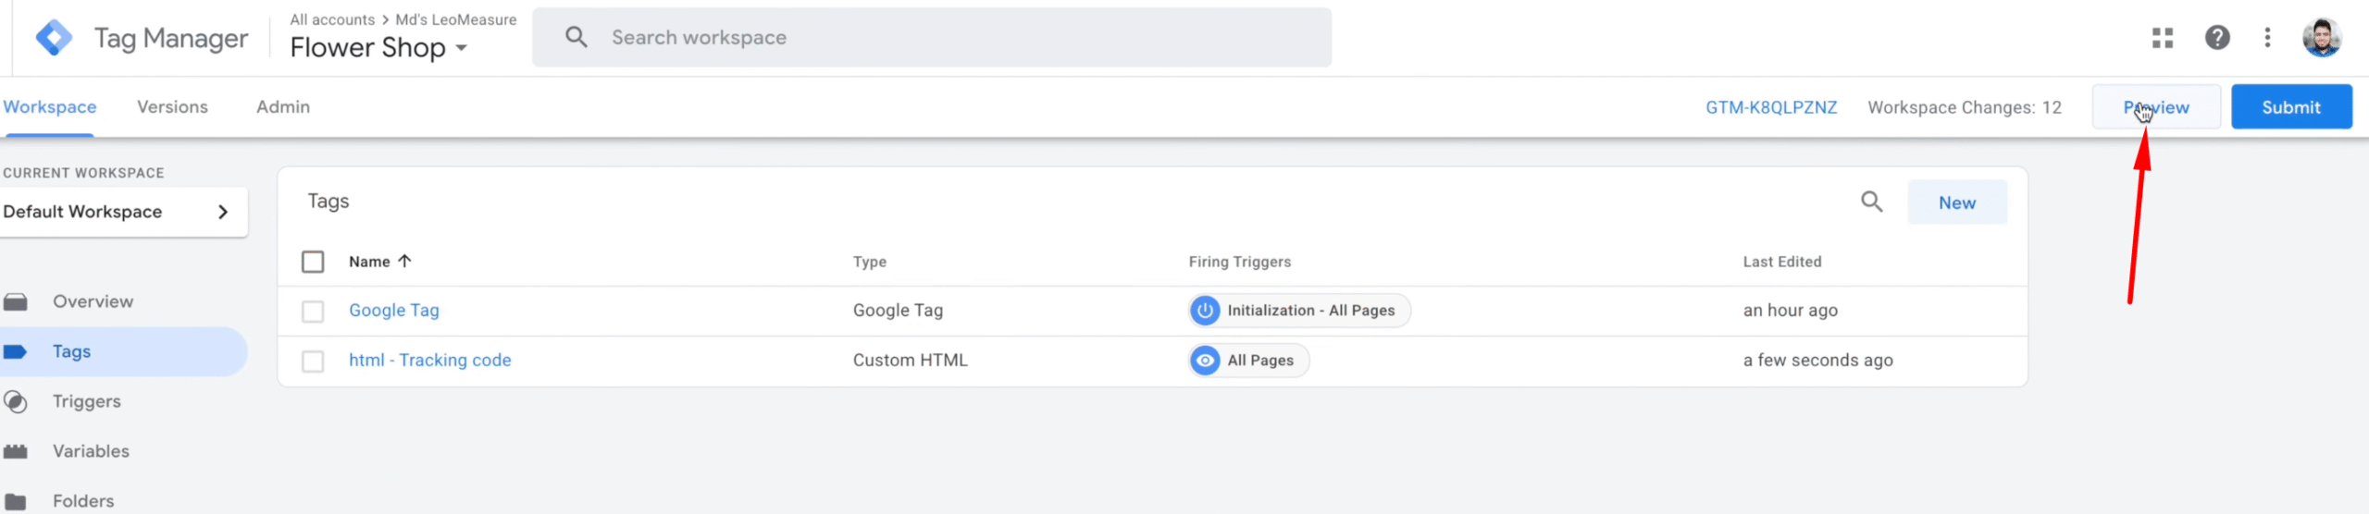Click the user account avatar

pos(2321,38)
